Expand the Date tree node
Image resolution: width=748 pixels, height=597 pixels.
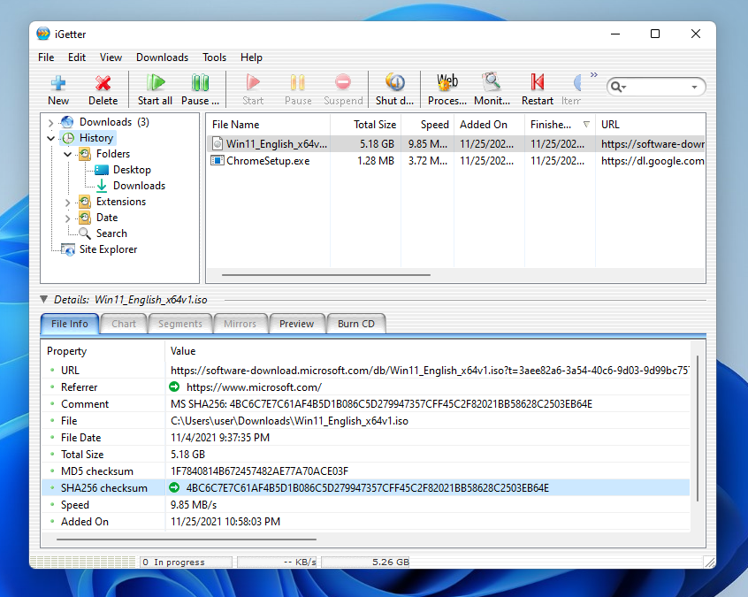tap(68, 218)
